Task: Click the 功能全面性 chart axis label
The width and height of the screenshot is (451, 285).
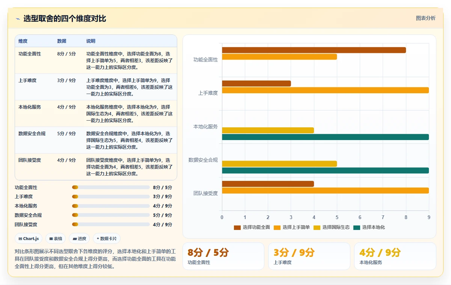Action: [205, 60]
